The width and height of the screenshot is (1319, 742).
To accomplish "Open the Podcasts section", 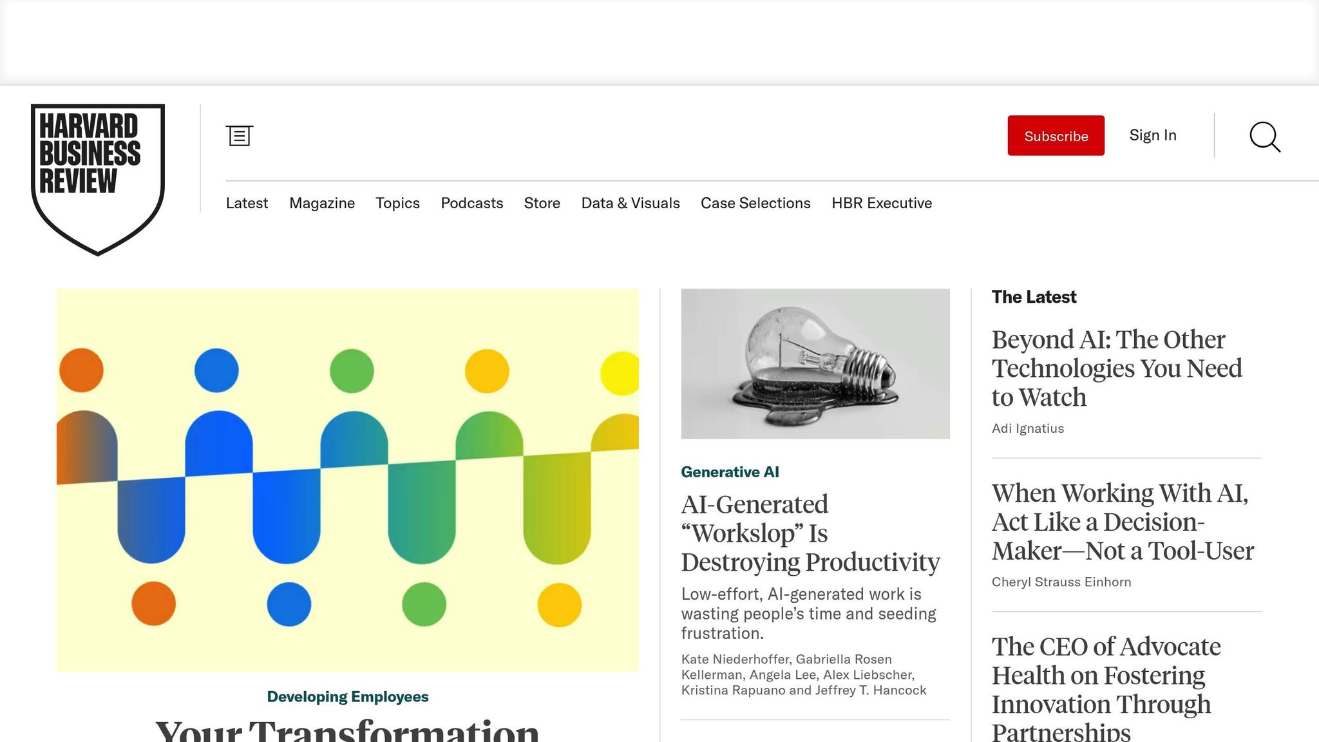I will [471, 203].
